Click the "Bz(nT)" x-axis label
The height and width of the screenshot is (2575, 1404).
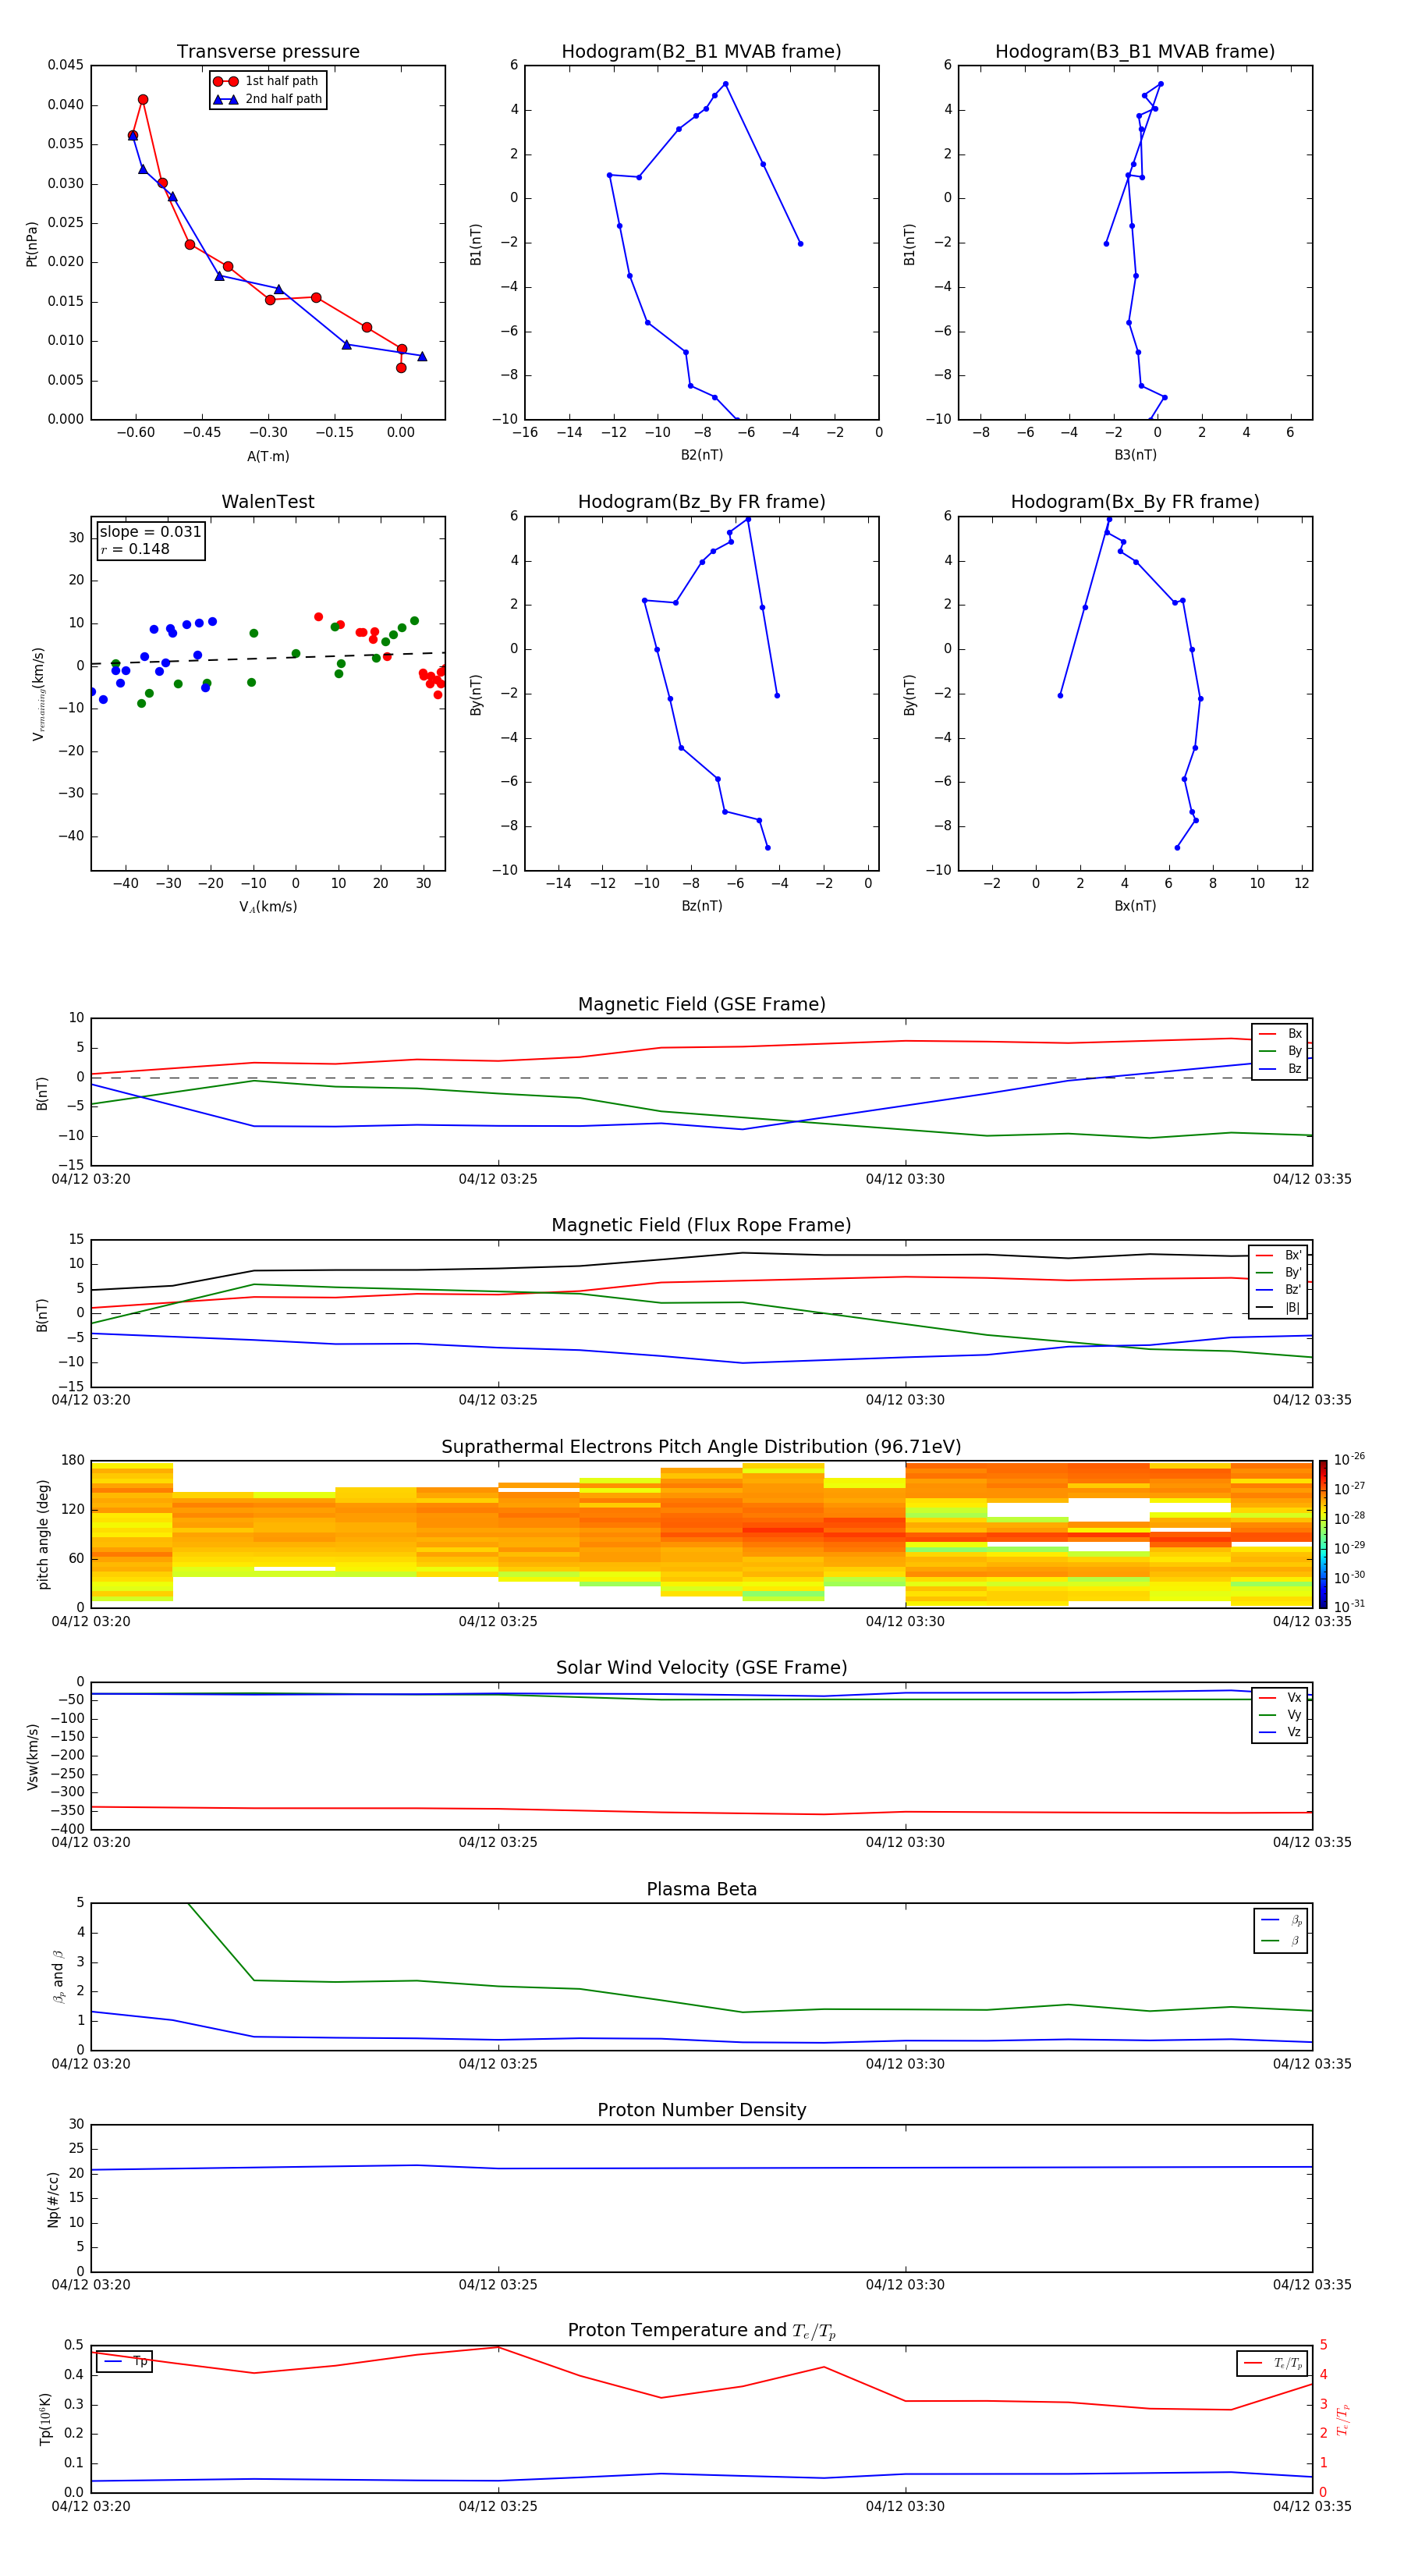(x=701, y=906)
